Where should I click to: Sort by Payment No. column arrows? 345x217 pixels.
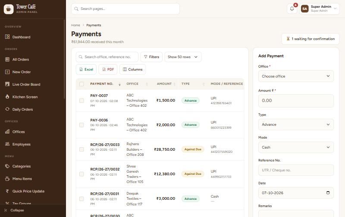(119, 84)
